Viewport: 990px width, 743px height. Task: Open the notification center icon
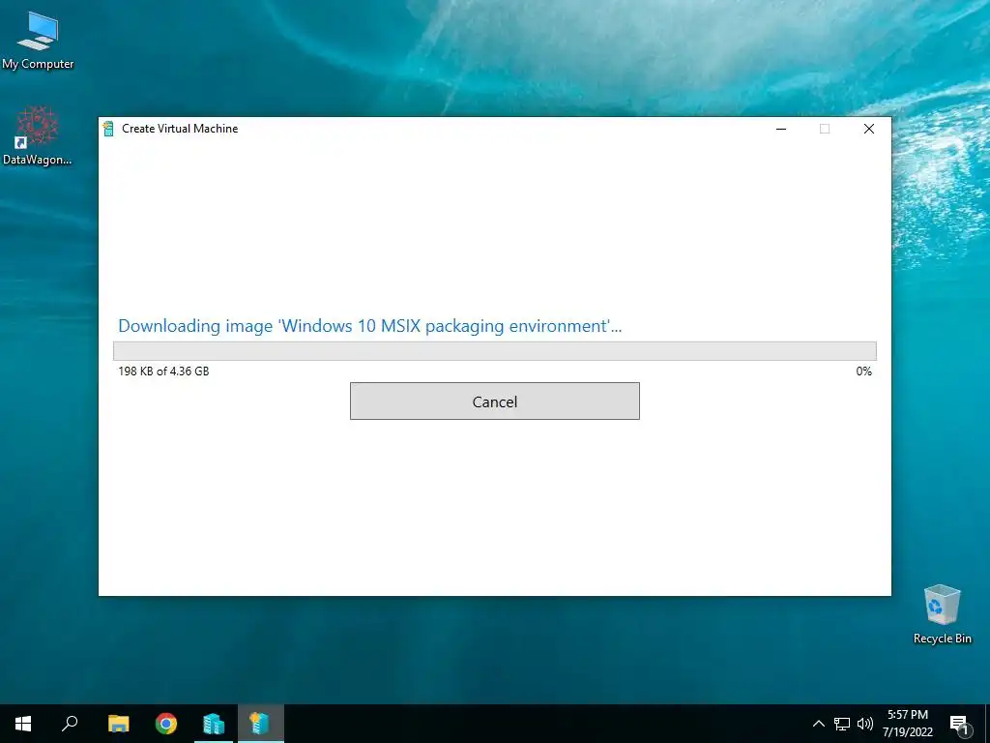[959, 725]
